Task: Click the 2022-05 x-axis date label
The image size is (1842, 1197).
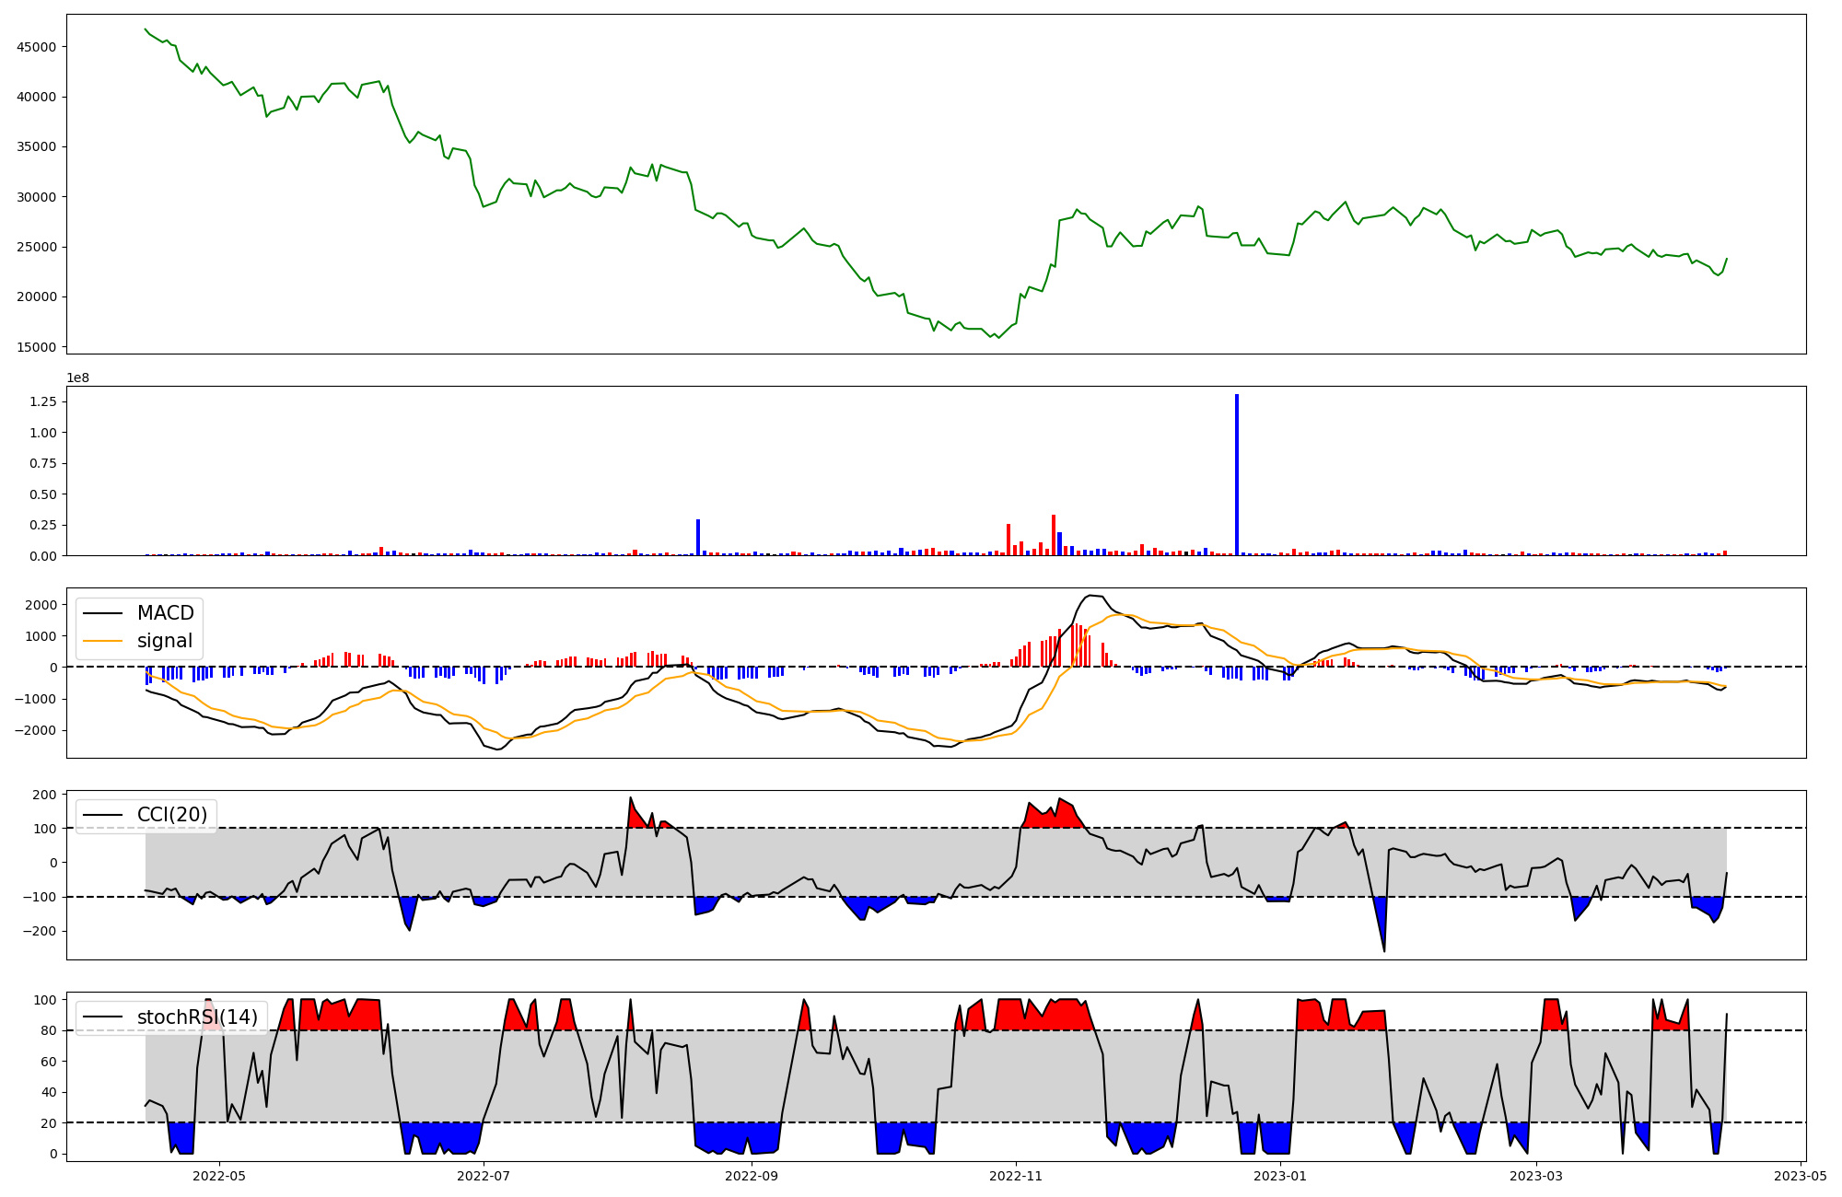Action: click(x=219, y=1176)
